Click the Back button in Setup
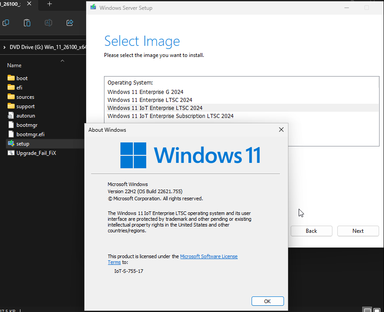 [x=311, y=231]
